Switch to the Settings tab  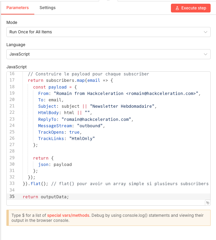pos(47,8)
